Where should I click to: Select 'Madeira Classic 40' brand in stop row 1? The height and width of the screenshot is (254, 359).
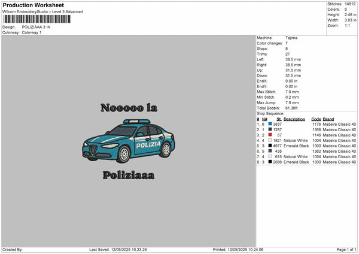pyautogui.click(x=339, y=124)
